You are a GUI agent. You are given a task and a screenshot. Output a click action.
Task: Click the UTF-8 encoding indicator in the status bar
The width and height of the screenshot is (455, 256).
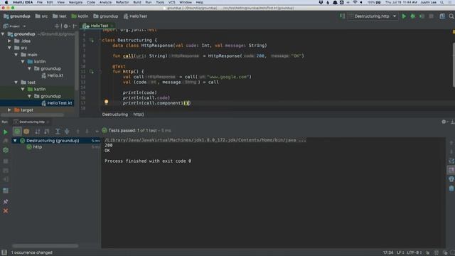coord(414,252)
